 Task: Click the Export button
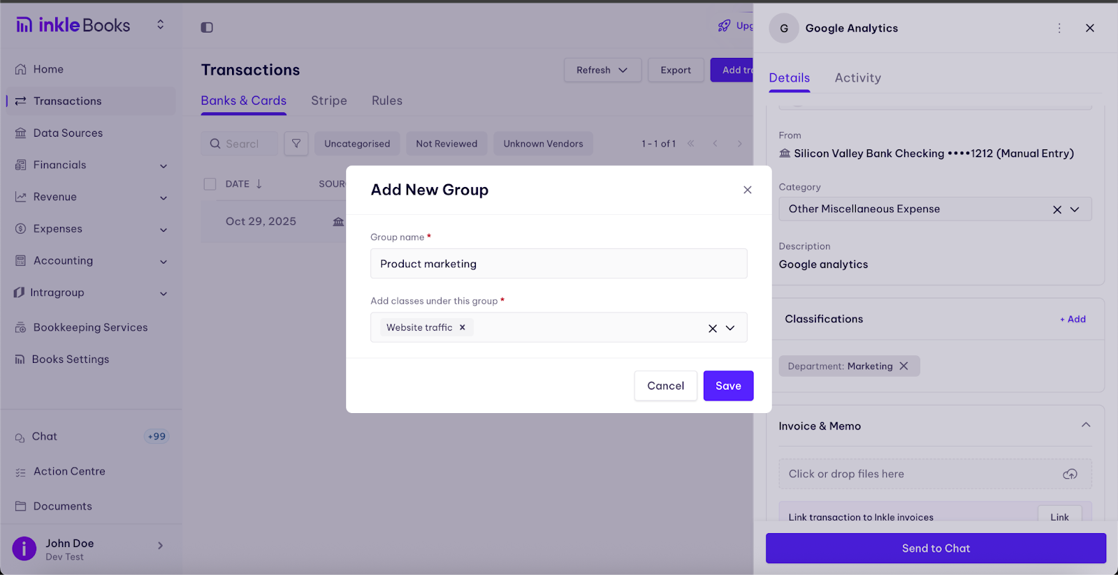point(676,70)
